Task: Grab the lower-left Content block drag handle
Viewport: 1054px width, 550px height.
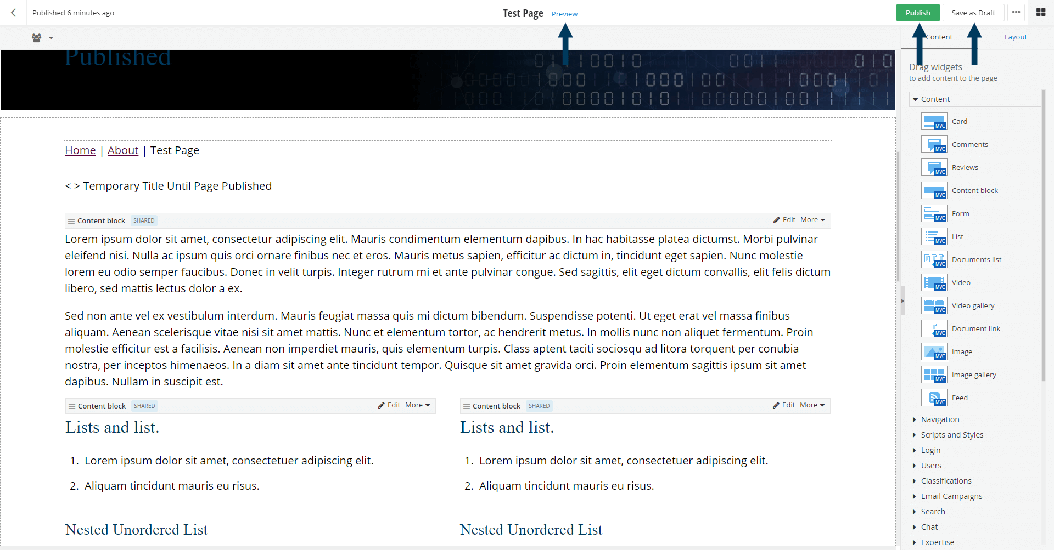Action: (x=71, y=406)
